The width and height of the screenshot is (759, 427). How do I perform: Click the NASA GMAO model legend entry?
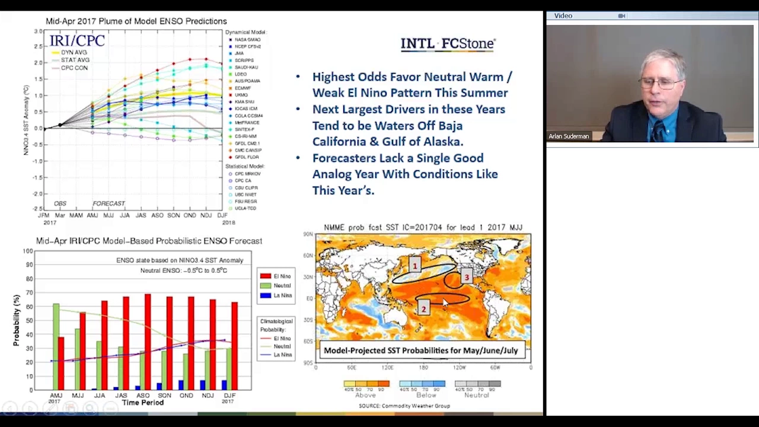coord(244,39)
